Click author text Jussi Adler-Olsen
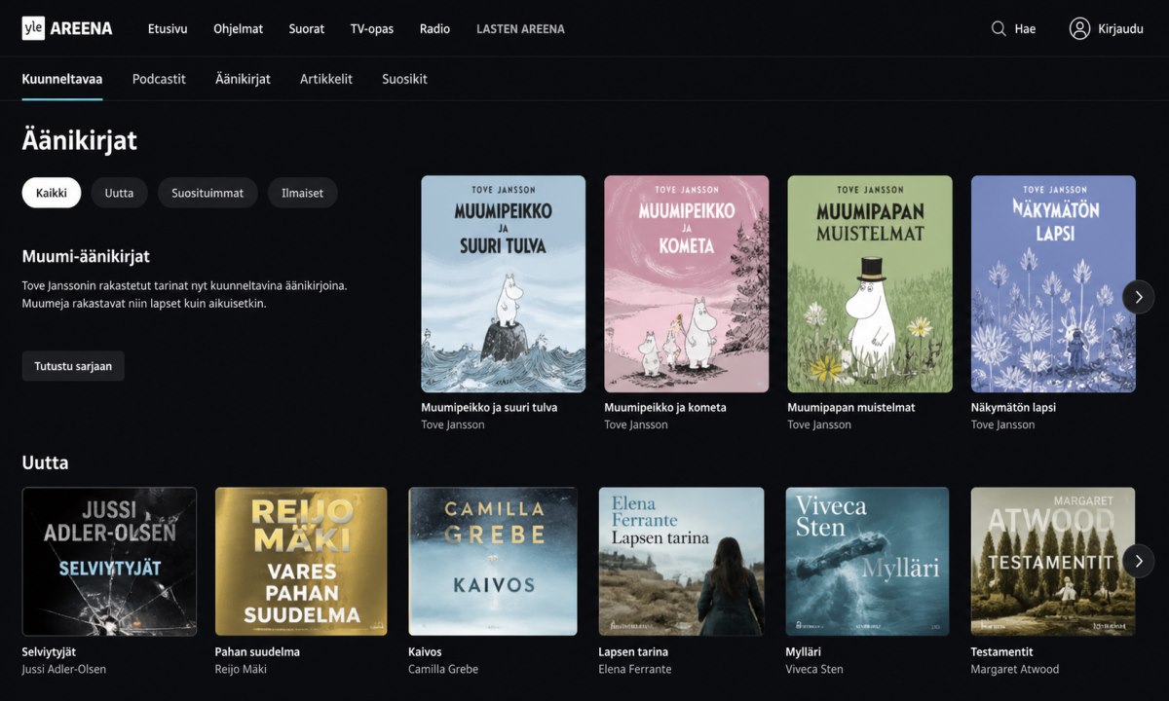The image size is (1169, 701). tap(64, 669)
